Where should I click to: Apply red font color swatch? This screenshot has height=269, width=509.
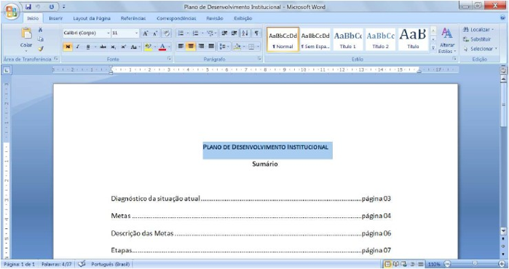162,47
